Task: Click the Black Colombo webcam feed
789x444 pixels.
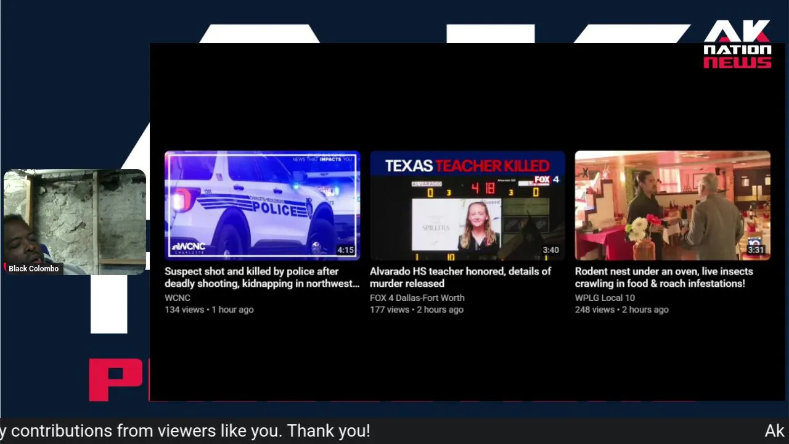Action: tap(75, 222)
